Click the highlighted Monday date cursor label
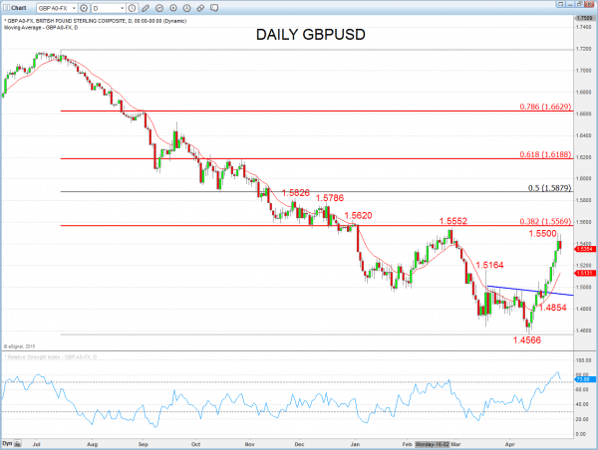Screen dimensions: 598x450 coord(433,444)
